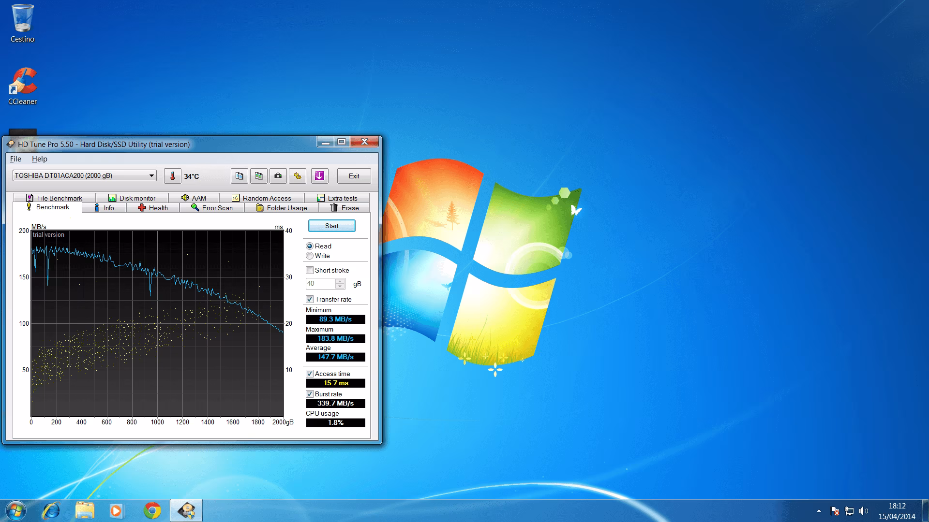Toggle the Transfer rate checkbox
This screenshot has height=522, width=929.
pyautogui.click(x=310, y=299)
